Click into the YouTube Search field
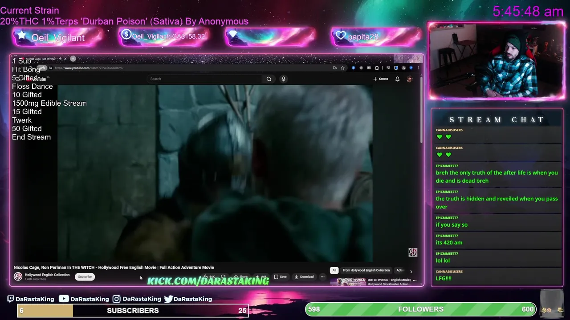 [x=205, y=79]
